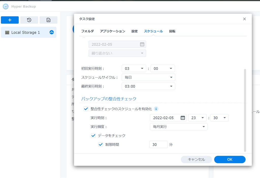Screen dimensions: 260x178
Task: Open the 実行頻度 dropdown showing 毎月実行
Action: point(179,127)
